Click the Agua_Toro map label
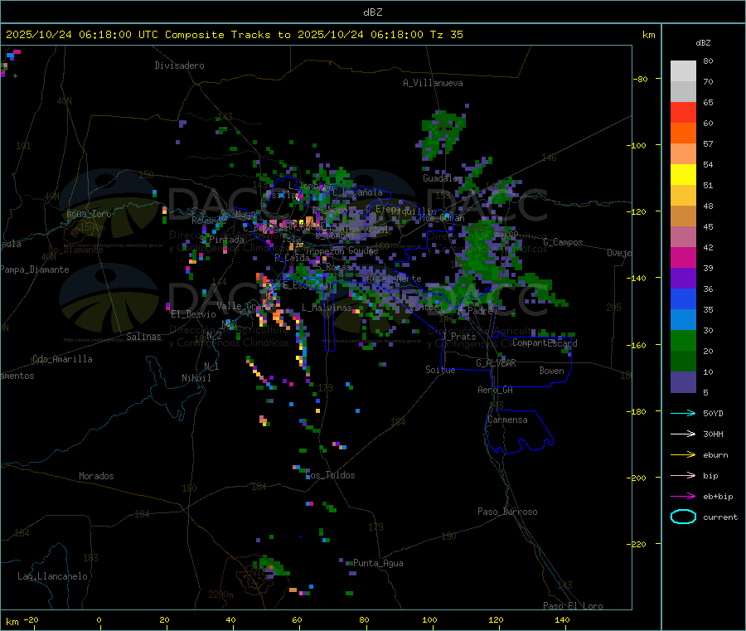Screen dimensions: 746x631 point(89,214)
